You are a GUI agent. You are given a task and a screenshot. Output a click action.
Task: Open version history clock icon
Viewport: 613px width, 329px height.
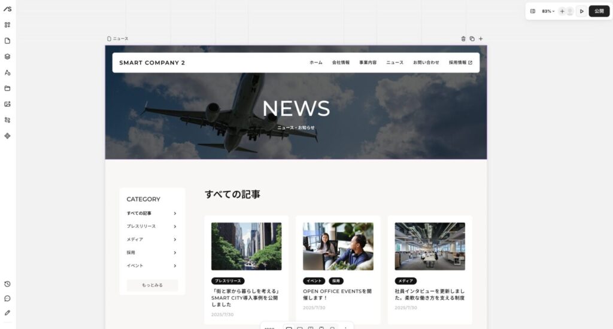[x=7, y=284]
